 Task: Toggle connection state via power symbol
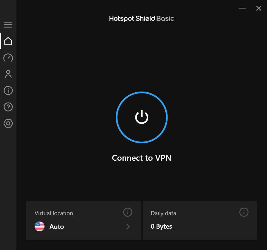pos(141,117)
